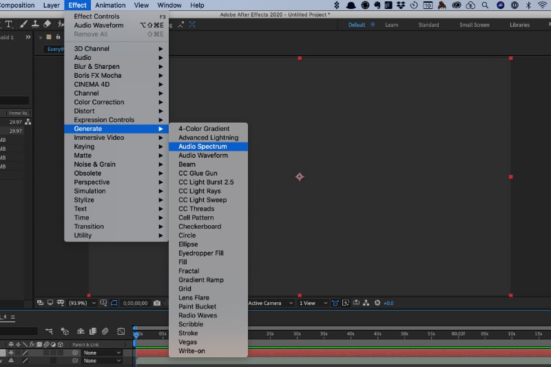Select the Eraser tool

(47, 24)
